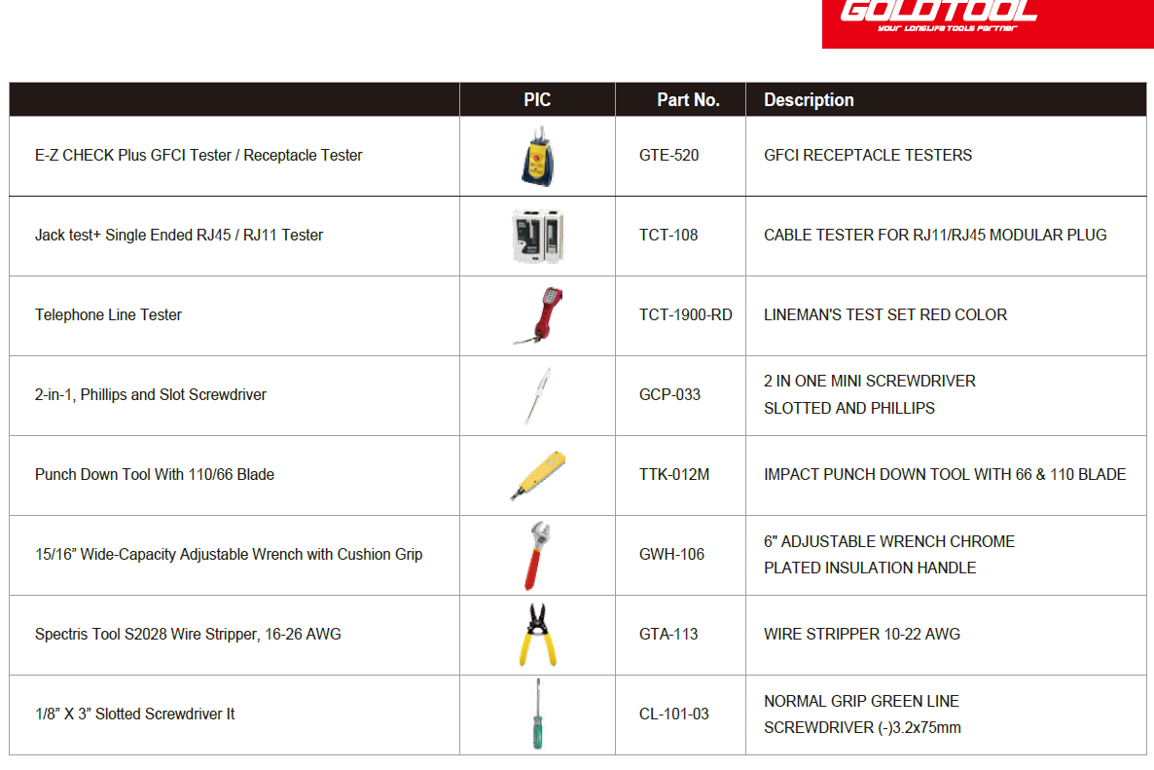
Task: Click the red lineman's test set picture
Action: click(539, 315)
